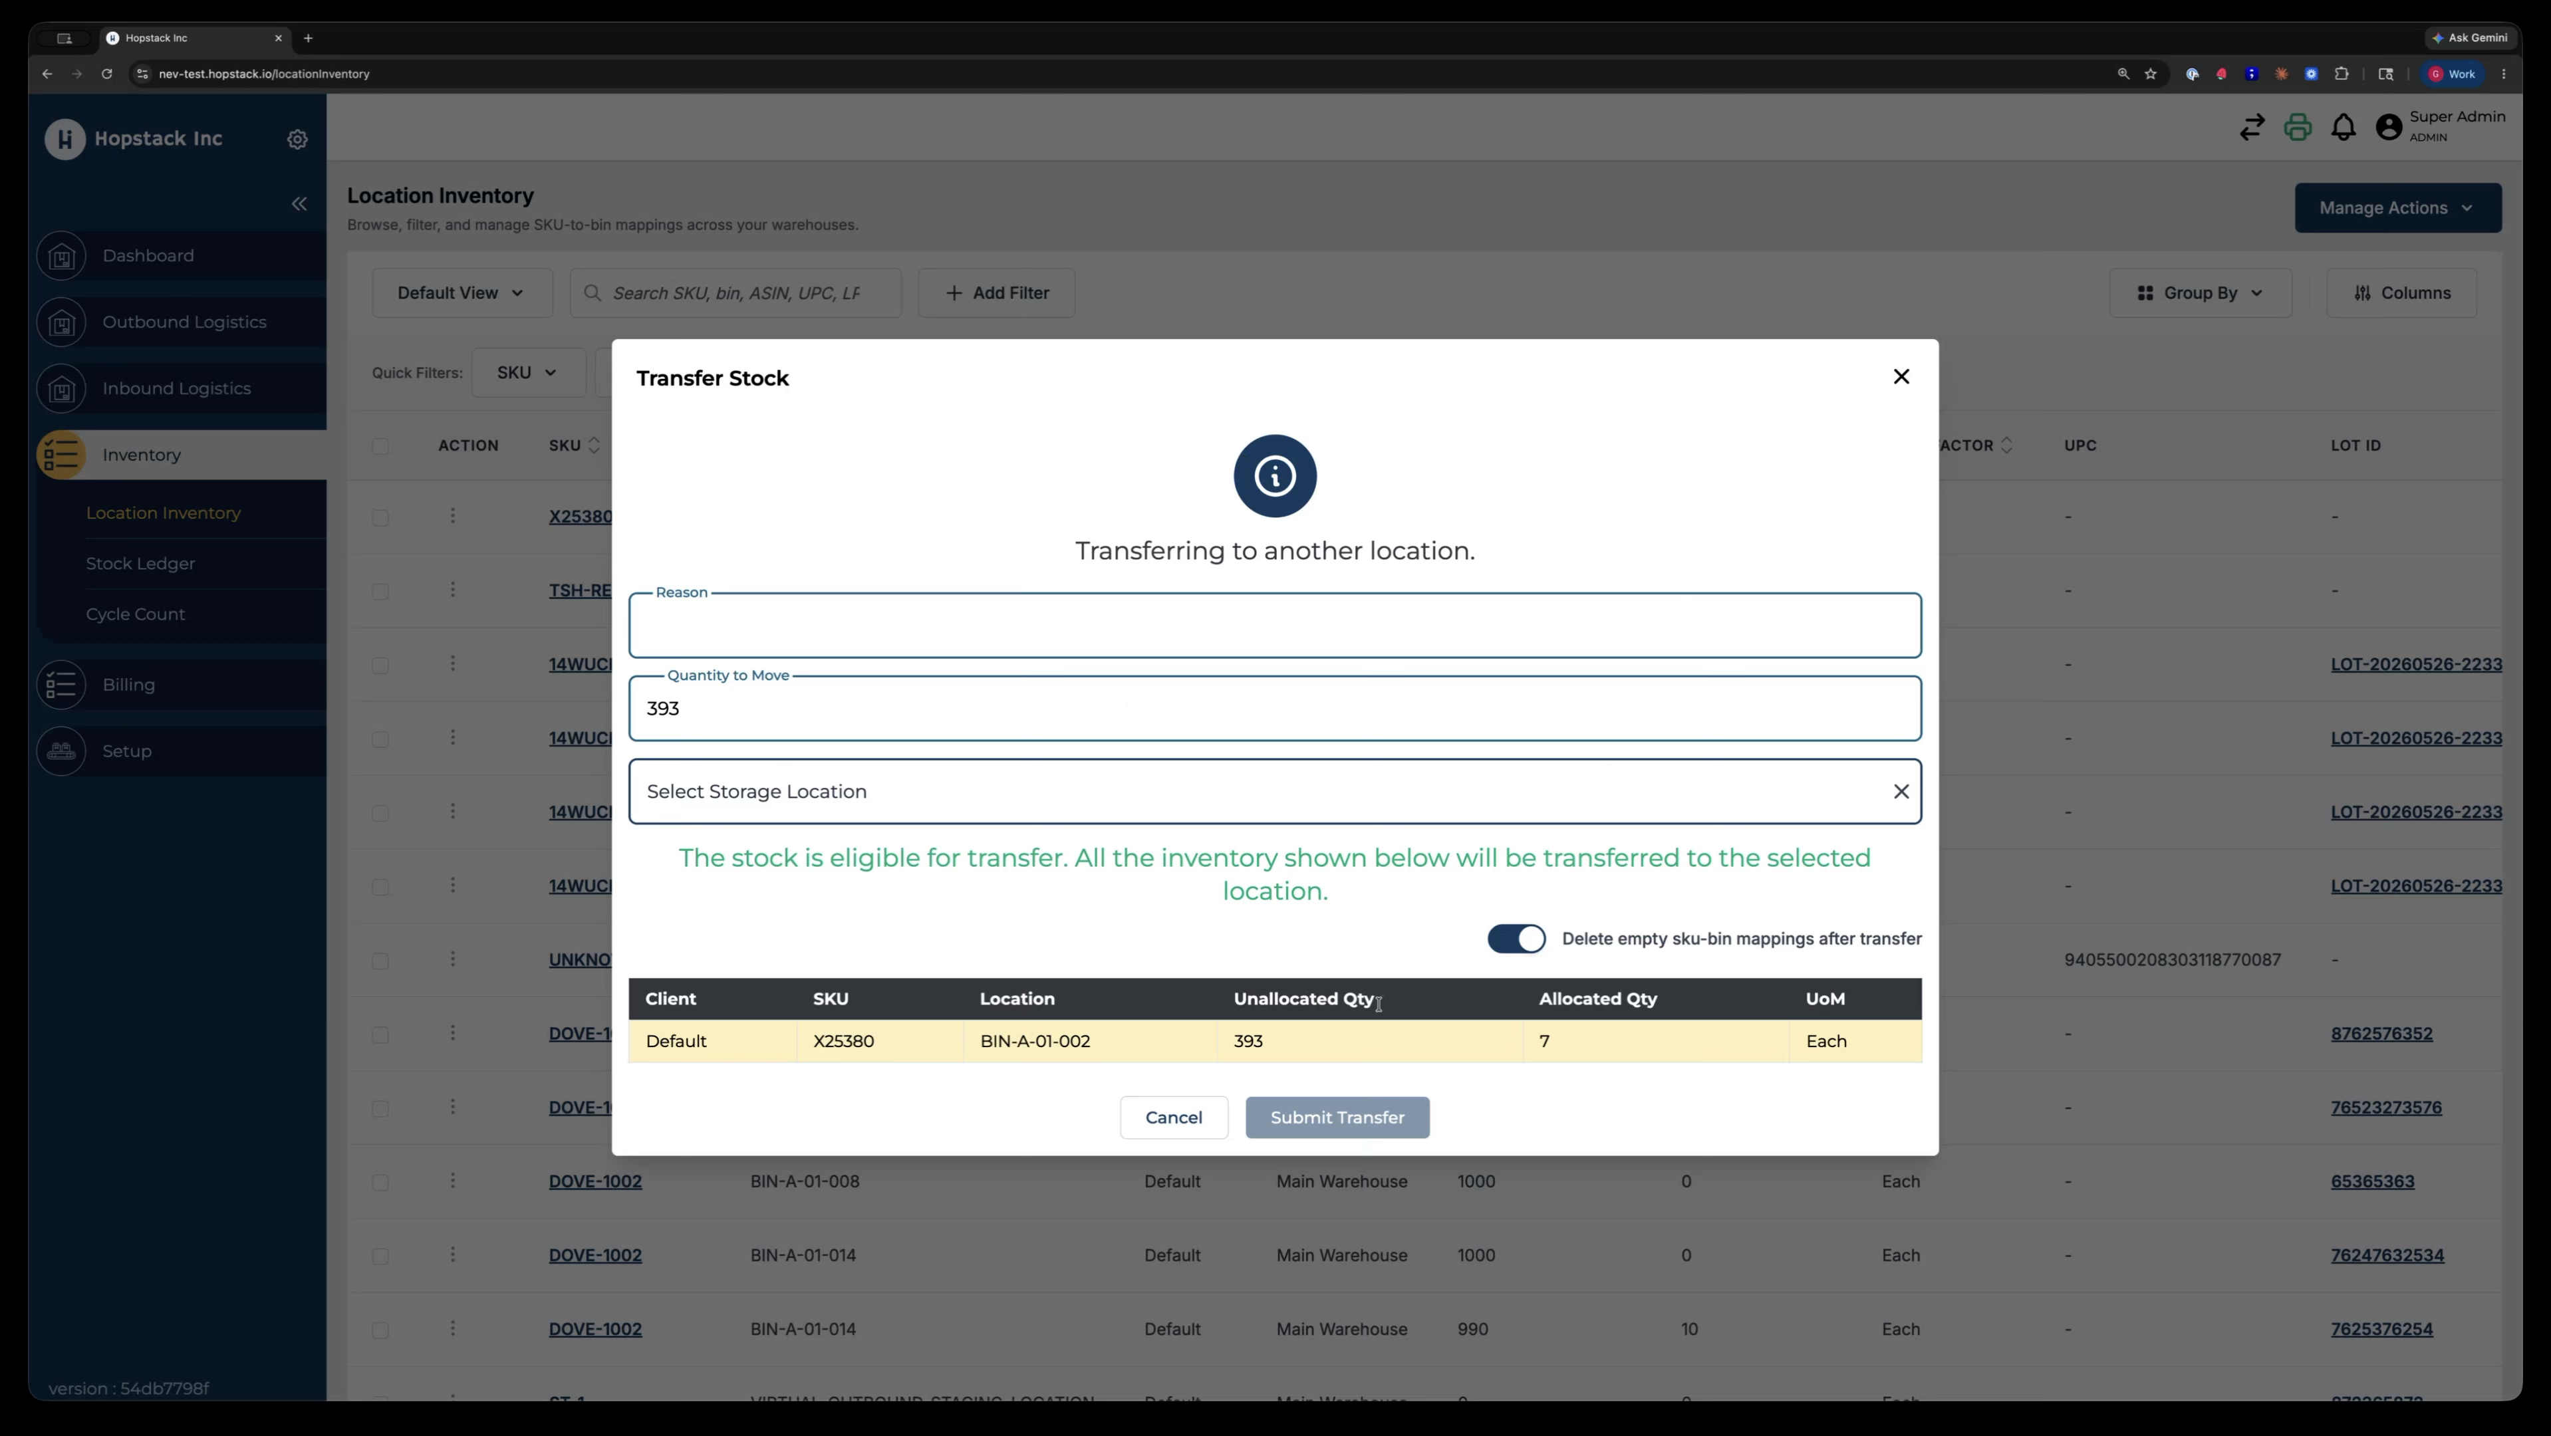The height and width of the screenshot is (1436, 2551).
Task: Click the Quantity to Move field
Action: coord(1275,709)
